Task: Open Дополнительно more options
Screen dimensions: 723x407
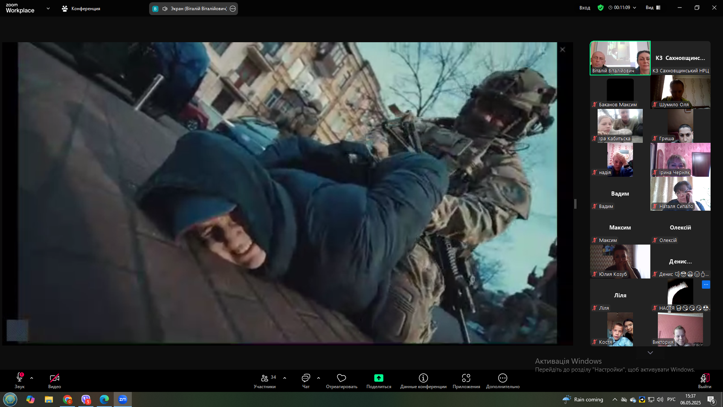Action: [503, 381]
